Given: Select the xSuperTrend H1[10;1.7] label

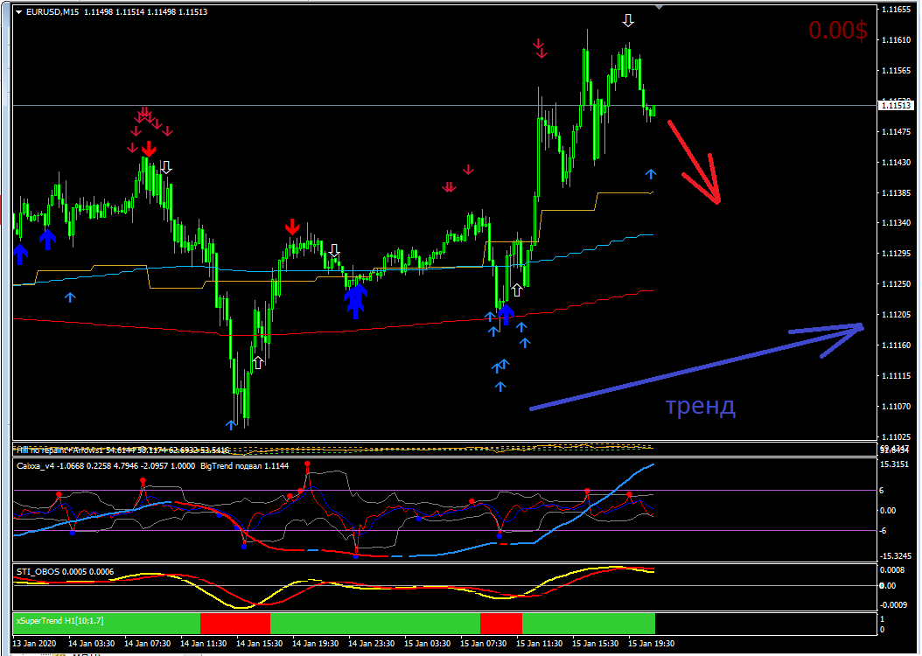Looking at the screenshot, I should tap(60, 621).
